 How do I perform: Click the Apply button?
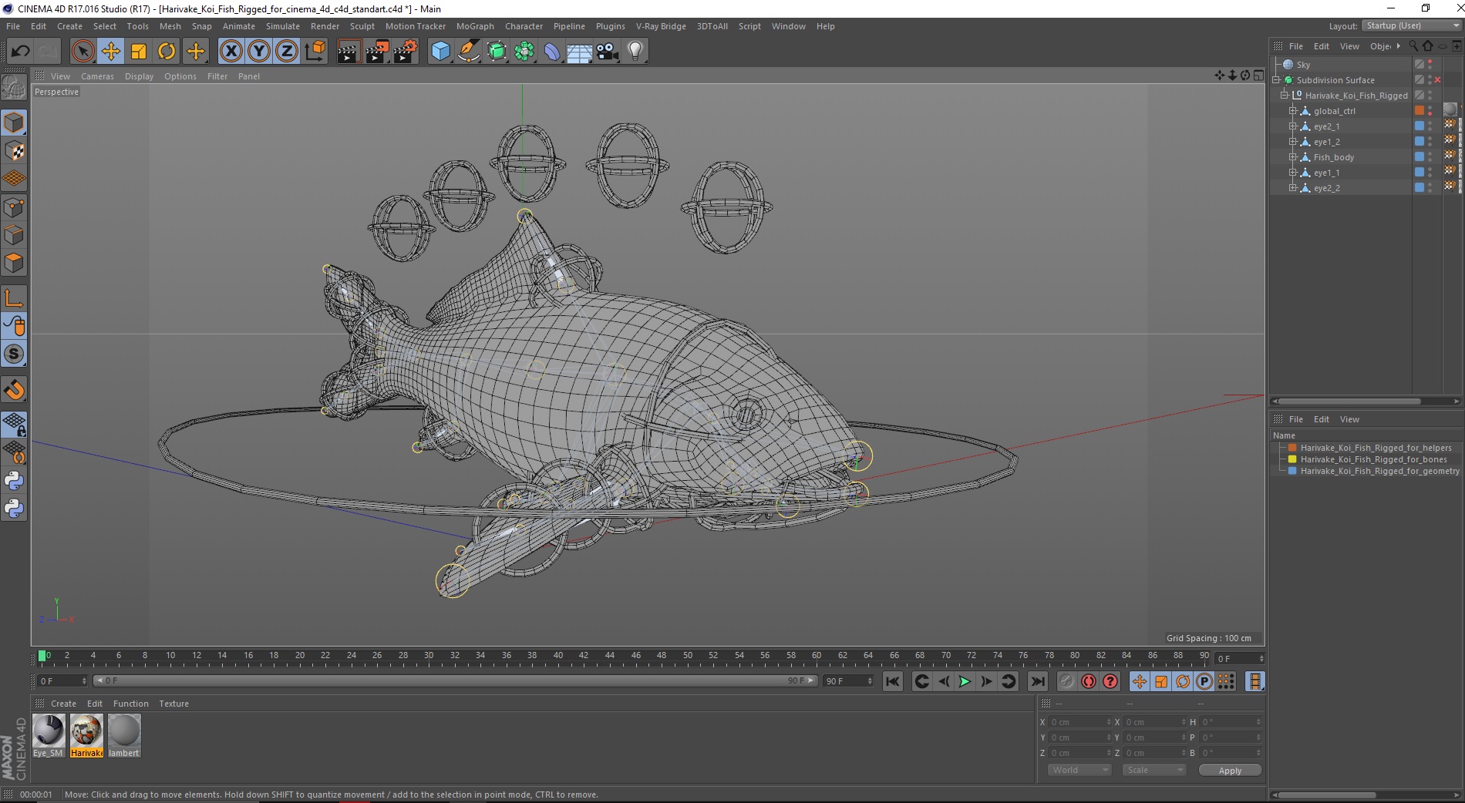[x=1230, y=771]
